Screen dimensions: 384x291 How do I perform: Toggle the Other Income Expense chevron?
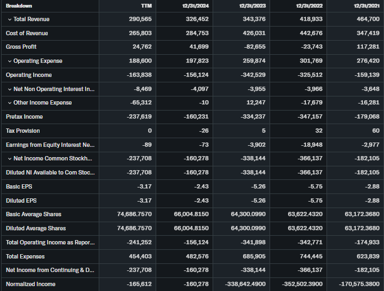point(9,103)
